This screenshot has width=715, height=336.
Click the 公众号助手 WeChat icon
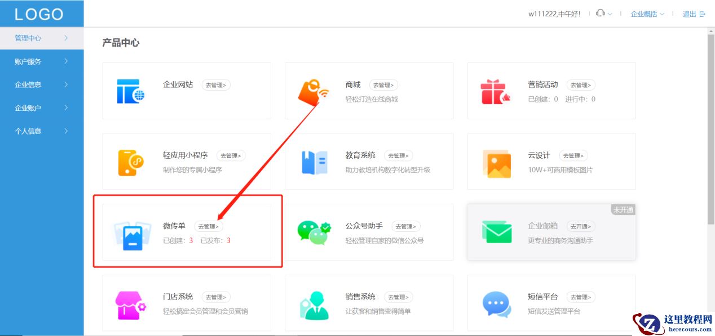313,232
